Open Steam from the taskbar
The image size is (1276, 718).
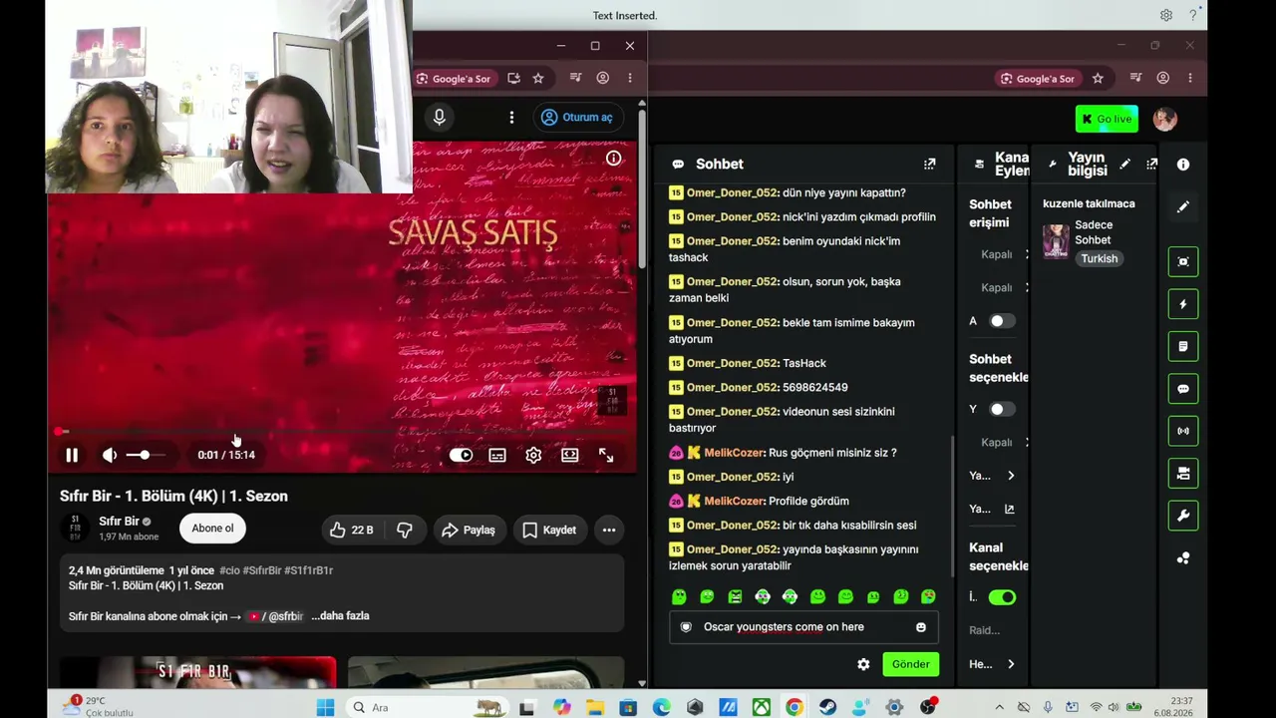[827, 707]
